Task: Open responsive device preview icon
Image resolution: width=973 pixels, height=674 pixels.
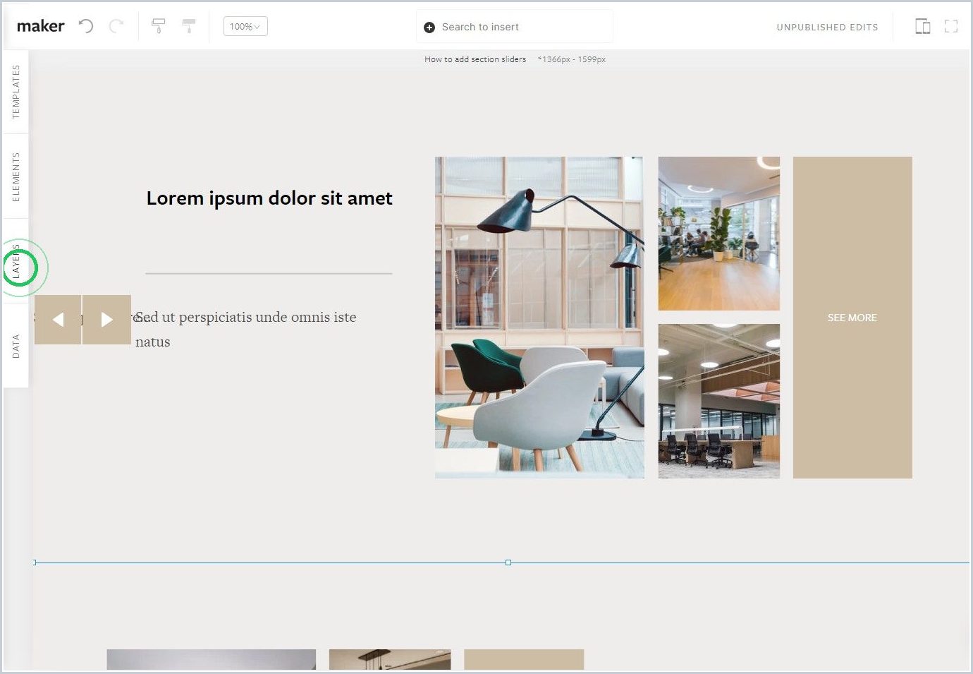Action: pyautogui.click(x=923, y=27)
